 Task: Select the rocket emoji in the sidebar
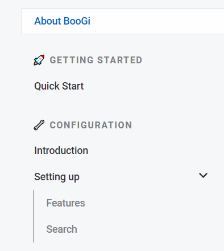coord(39,60)
